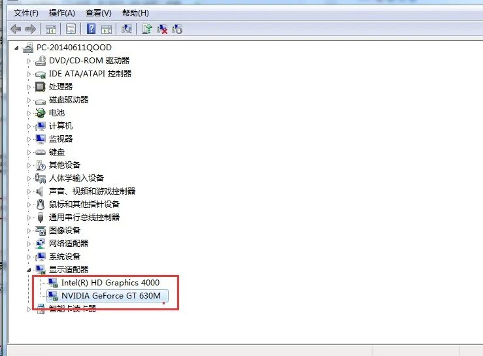Click the USB plug icon beside 通用串行总线控制器
483x356 pixels.
[41, 218]
